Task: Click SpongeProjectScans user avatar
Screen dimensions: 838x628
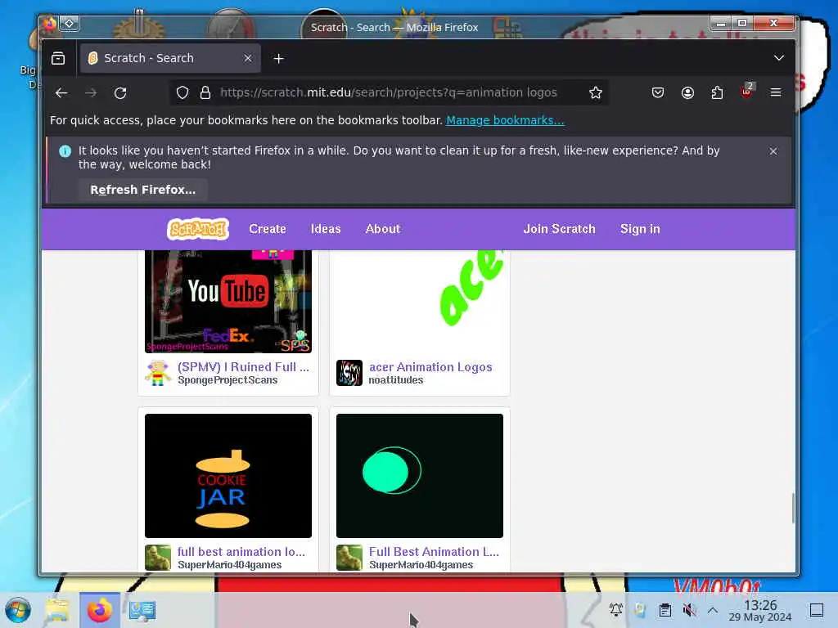Action: coord(158,373)
